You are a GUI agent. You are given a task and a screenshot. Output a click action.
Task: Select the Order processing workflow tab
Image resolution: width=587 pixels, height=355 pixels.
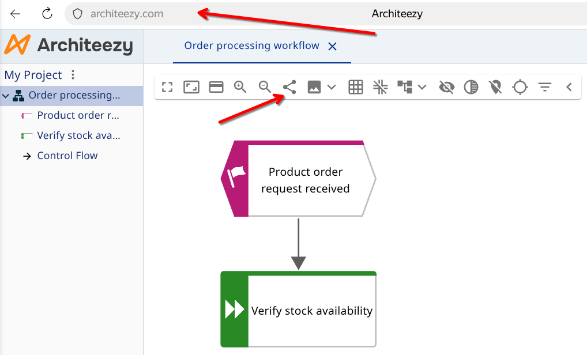(x=251, y=46)
